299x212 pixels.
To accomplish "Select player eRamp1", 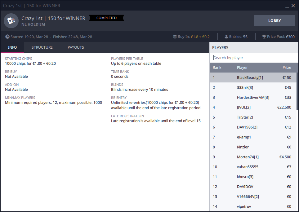I will [253, 137].
